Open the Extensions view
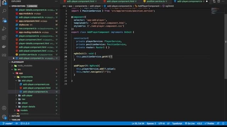Image resolution: width=227 pixels, height=127 pixels. pyautogui.click(x=4, y=38)
